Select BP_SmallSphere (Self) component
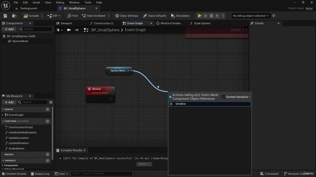316x177 pixels. click(21, 36)
